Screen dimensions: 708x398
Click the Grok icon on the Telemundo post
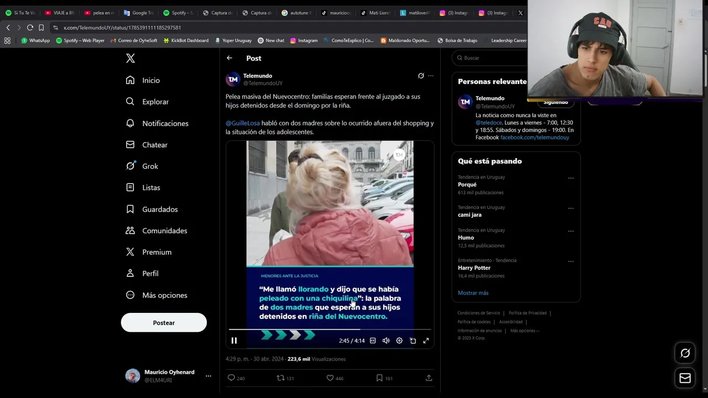tap(421, 76)
